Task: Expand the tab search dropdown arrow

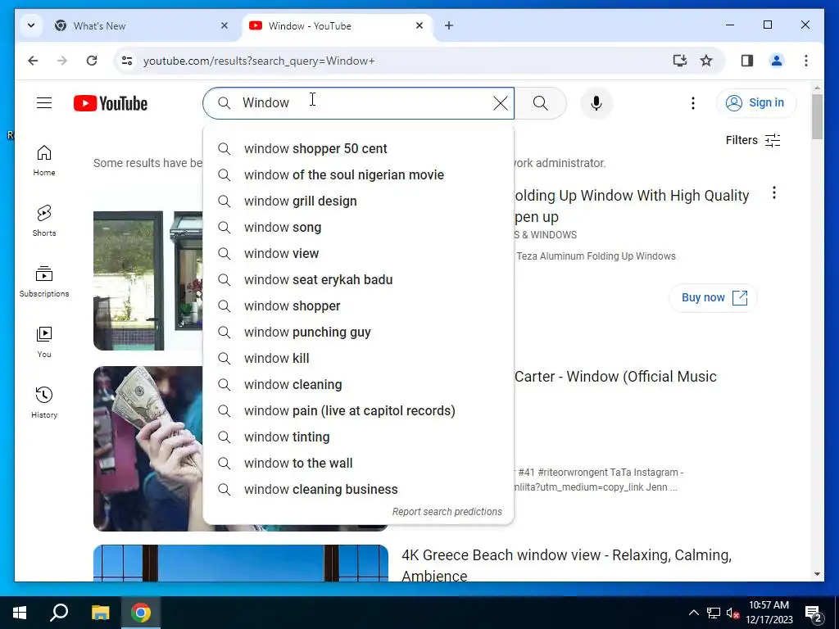Action: pyautogui.click(x=31, y=25)
